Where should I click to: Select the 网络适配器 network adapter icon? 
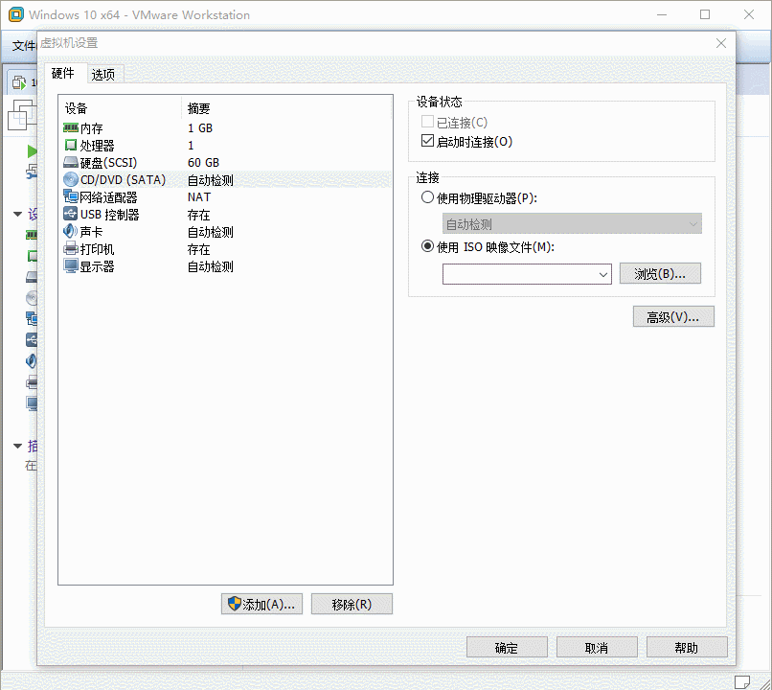(71, 196)
